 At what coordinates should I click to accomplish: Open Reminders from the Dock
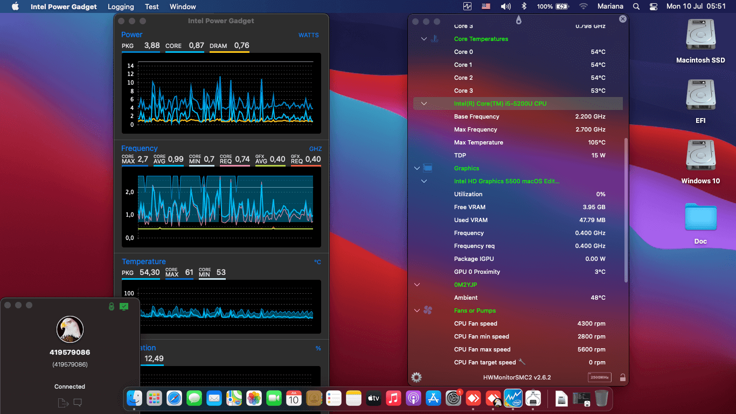coord(334,398)
